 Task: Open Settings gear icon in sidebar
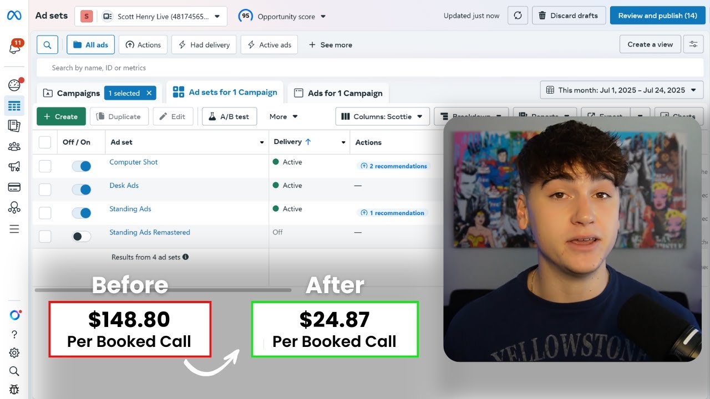[x=14, y=353]
